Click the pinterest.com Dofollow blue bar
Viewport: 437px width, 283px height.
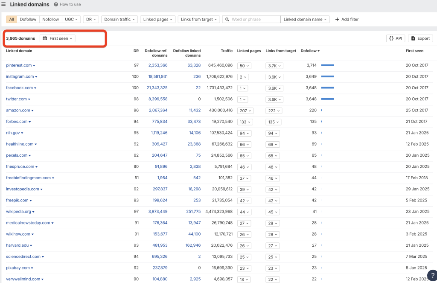point(327,65)
